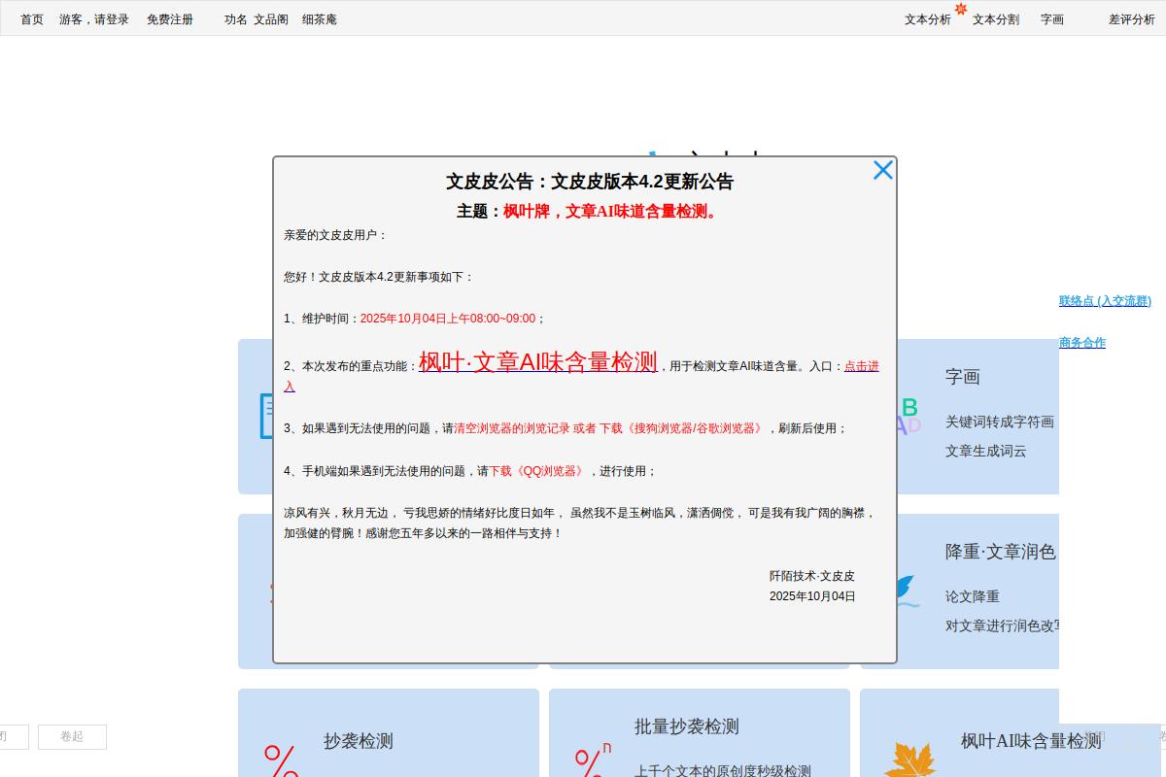Open the 批量抄袭检测 card title
Screen dimensions: 1166x777
pos(687,726)
